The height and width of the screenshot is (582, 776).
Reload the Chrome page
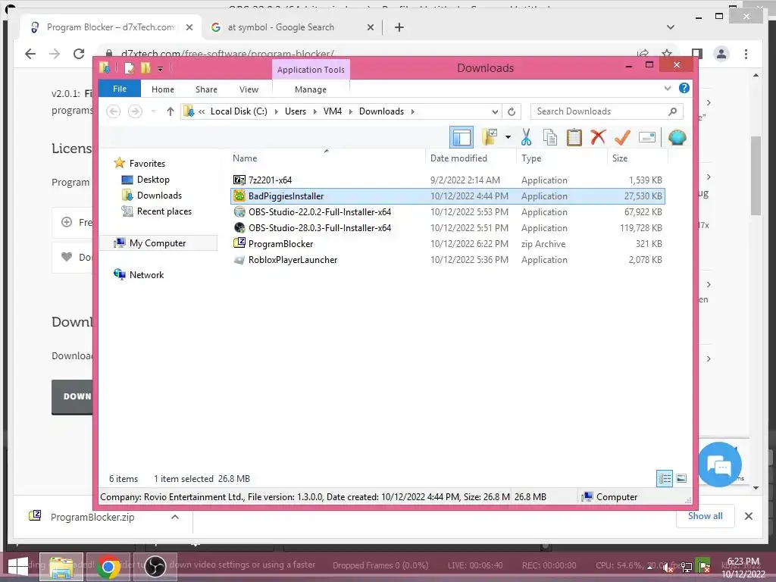pos(79,54)
